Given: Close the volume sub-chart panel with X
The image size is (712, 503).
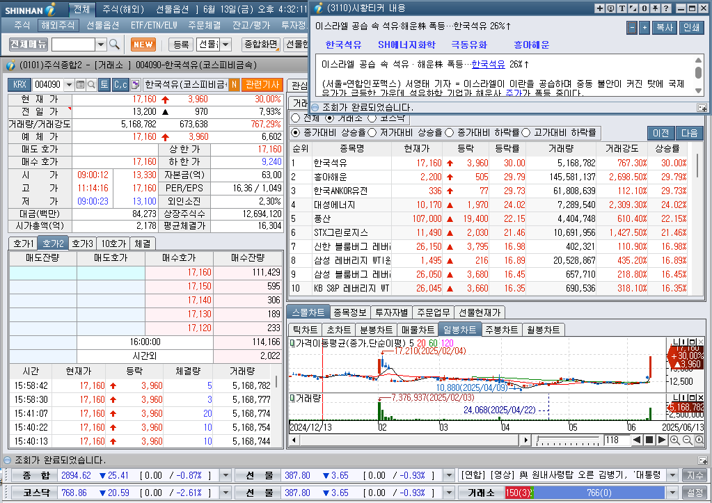Looking at the screenshot, I should tap(701, 397).
